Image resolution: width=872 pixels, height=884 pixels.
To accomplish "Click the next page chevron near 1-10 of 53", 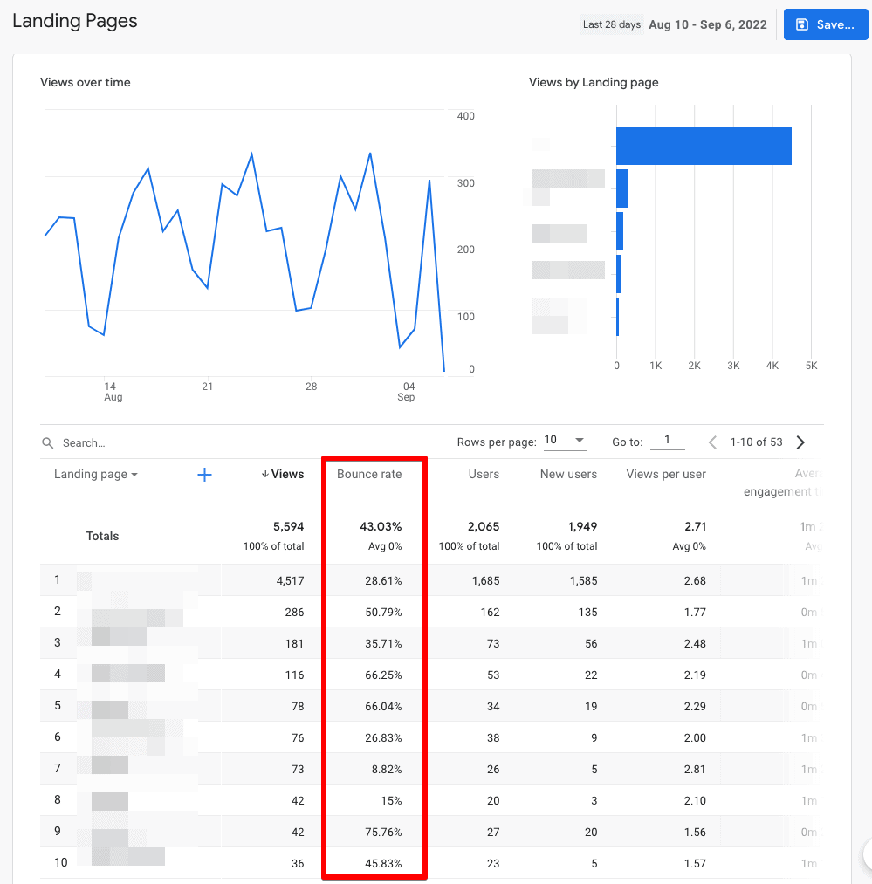I will point(800,442).
